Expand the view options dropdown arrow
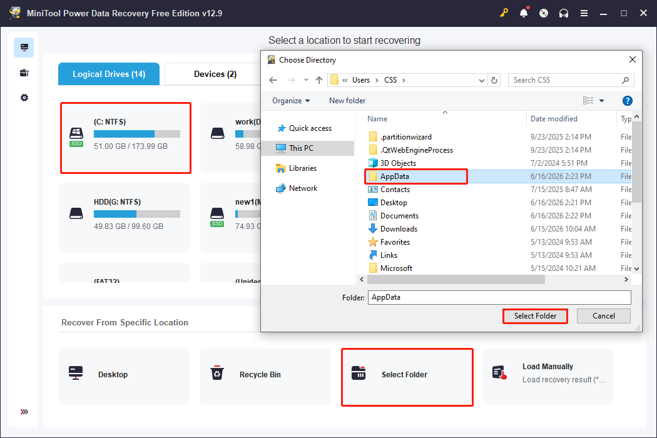The width and height of the screenshot is (657, 438). tap(602, 101)
